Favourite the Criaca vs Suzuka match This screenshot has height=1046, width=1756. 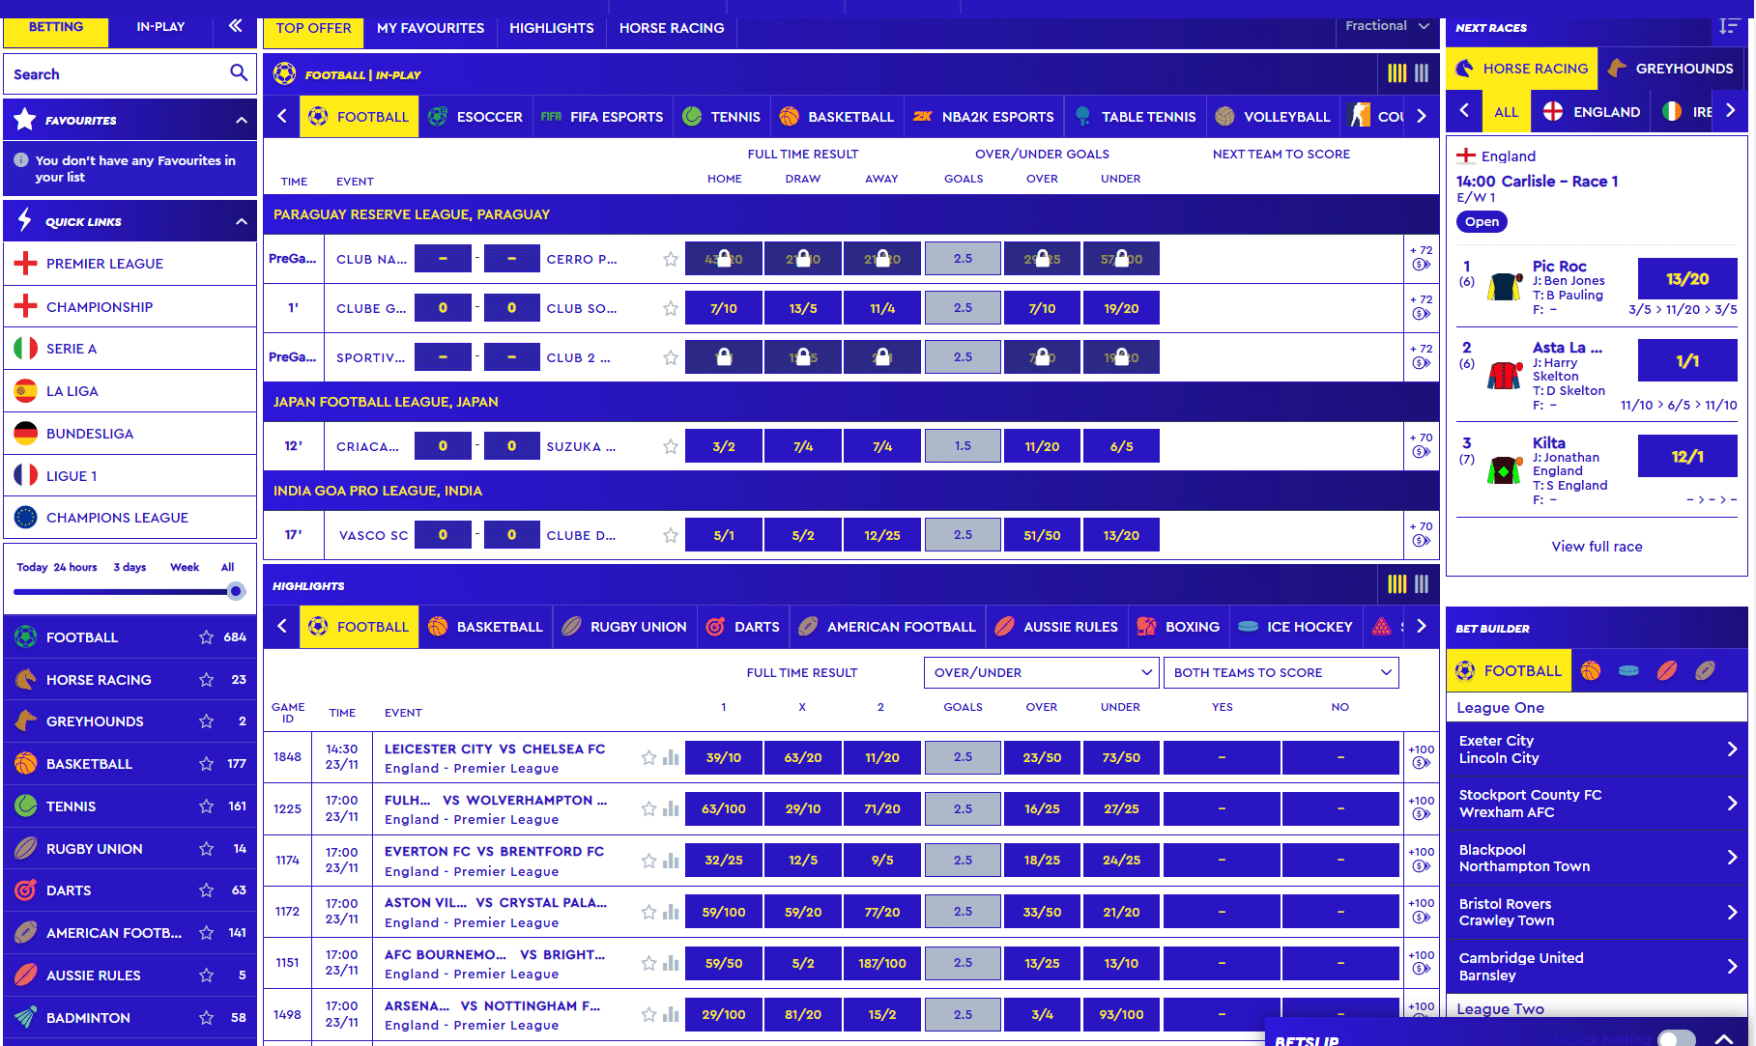[x=670, y=446]
